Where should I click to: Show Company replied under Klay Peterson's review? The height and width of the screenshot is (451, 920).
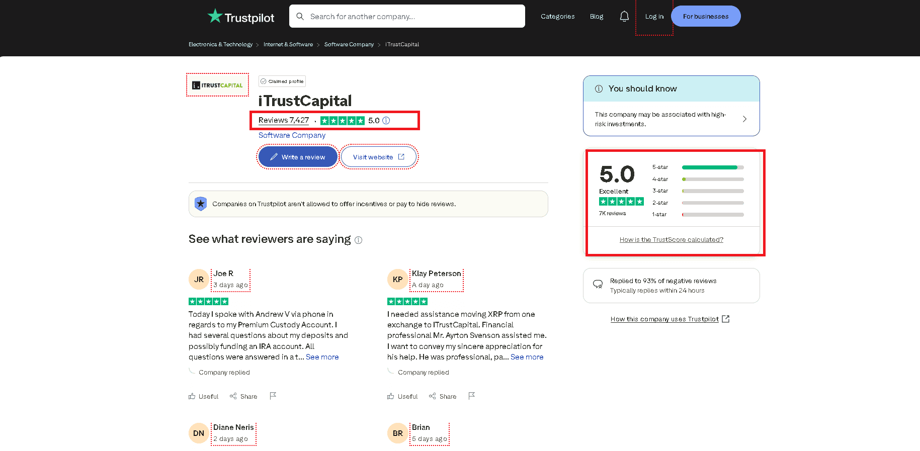pos(423,373)
